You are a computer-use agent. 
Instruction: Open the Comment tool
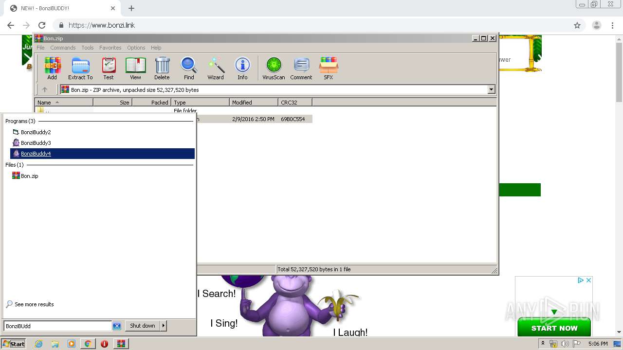click(x=301, y=68)
